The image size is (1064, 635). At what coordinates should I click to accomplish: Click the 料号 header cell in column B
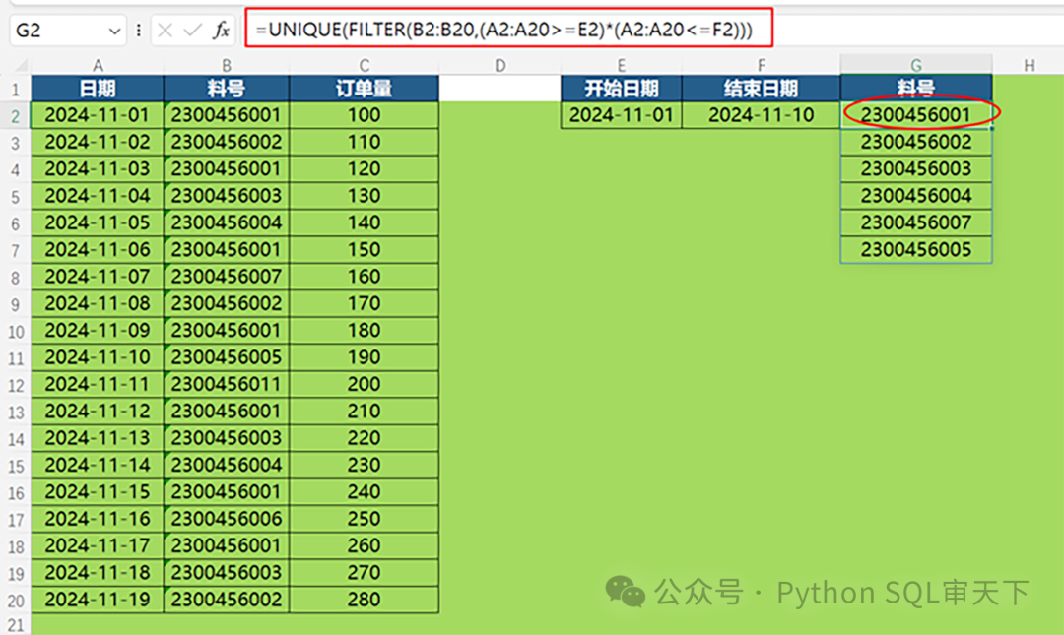click(227, 89)
